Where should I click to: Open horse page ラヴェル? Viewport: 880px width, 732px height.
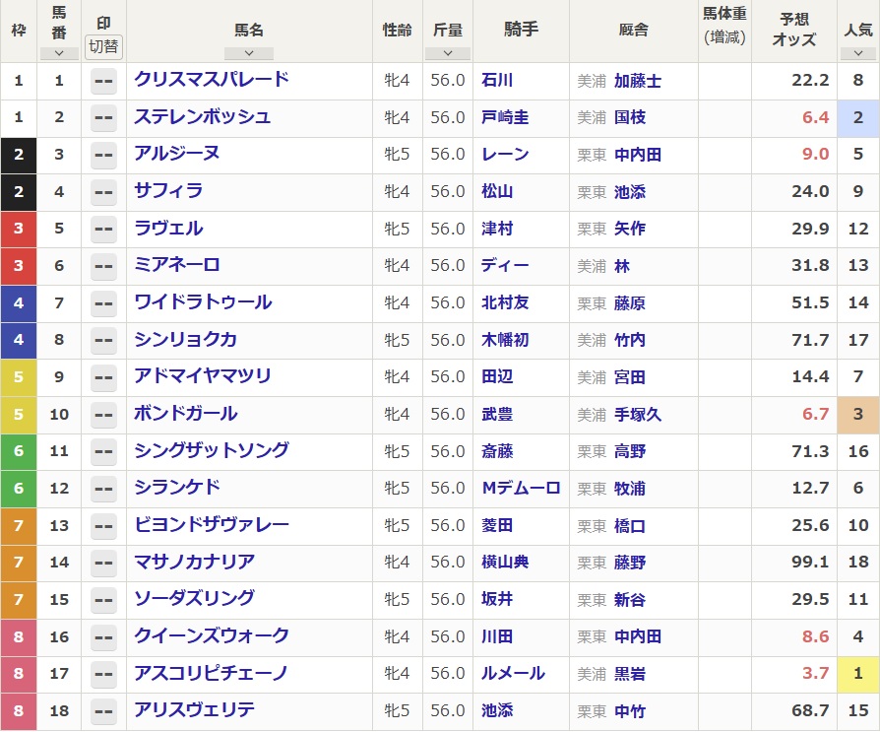(168, 228)
